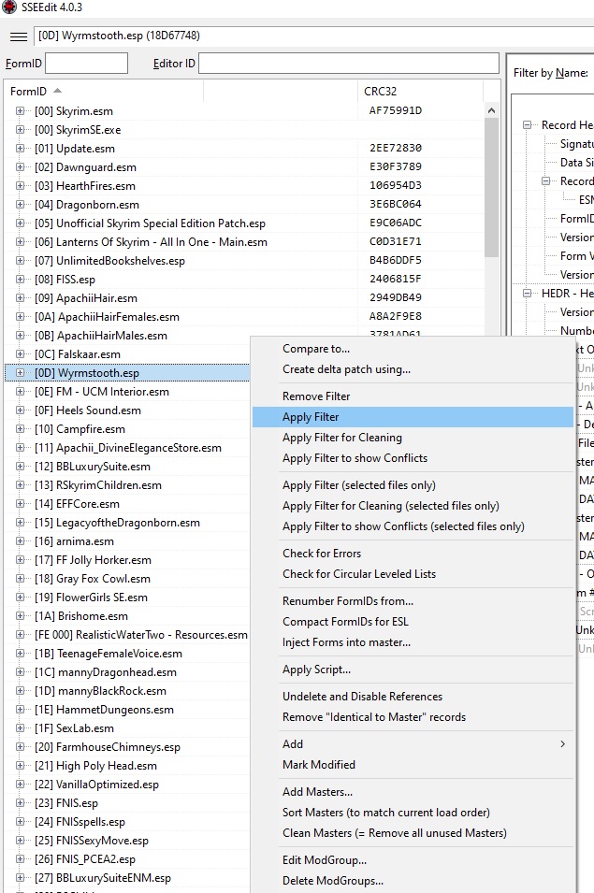Expand the [0D] Wyrmstooth.esp node
Screen dimensions: 594x893
[x=20, y=372]
